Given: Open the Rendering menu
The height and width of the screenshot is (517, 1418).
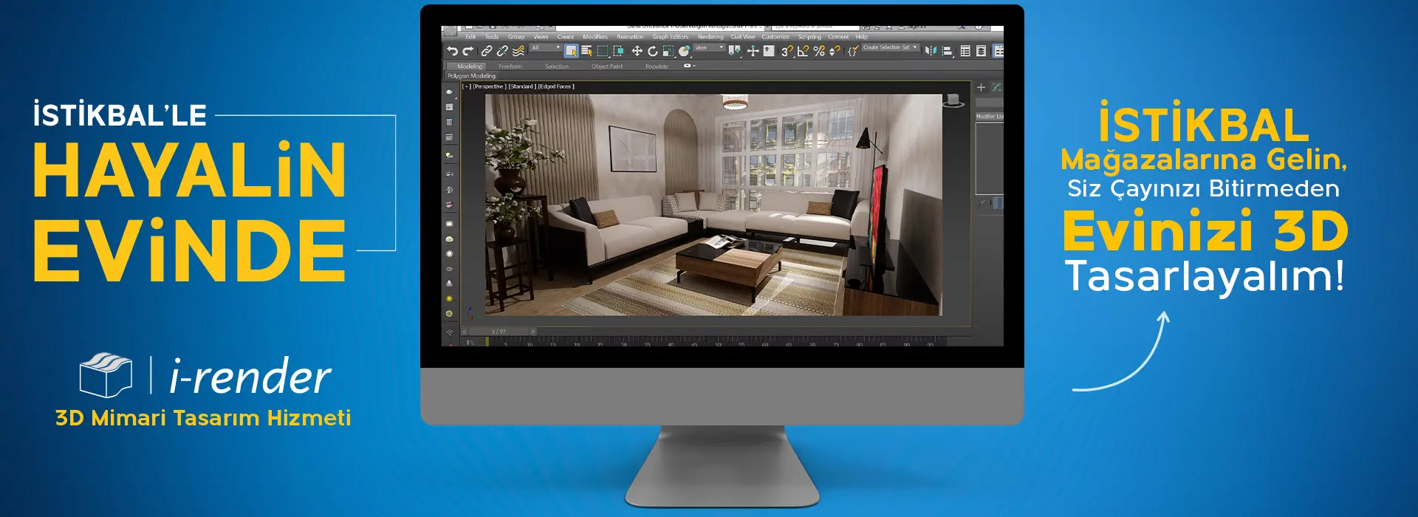Looking at the screenshot, I should click(710, 37).
